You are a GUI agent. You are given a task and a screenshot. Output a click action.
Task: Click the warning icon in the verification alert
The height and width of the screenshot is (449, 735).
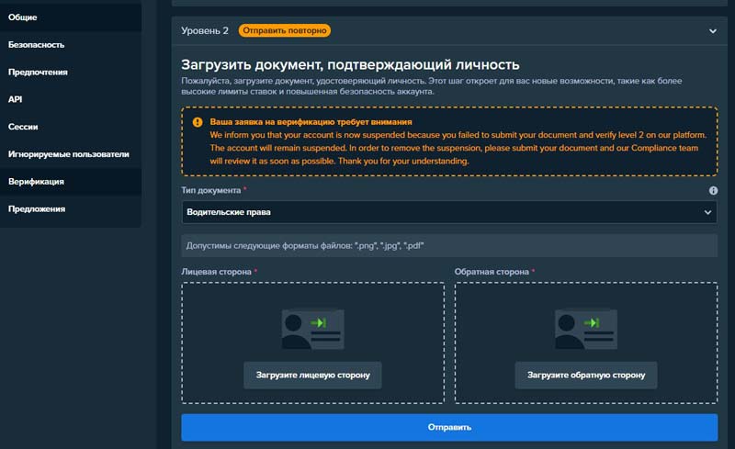click(x=198, y=122)
